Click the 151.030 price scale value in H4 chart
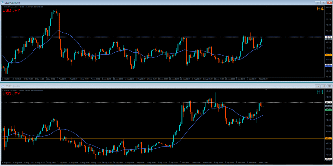This screenshot has width=333, height=166. click(328, 7)
